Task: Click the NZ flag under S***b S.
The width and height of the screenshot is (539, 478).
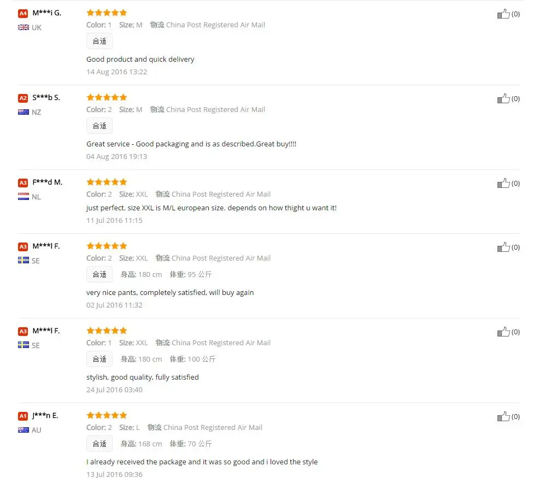Action: (24, 112)
